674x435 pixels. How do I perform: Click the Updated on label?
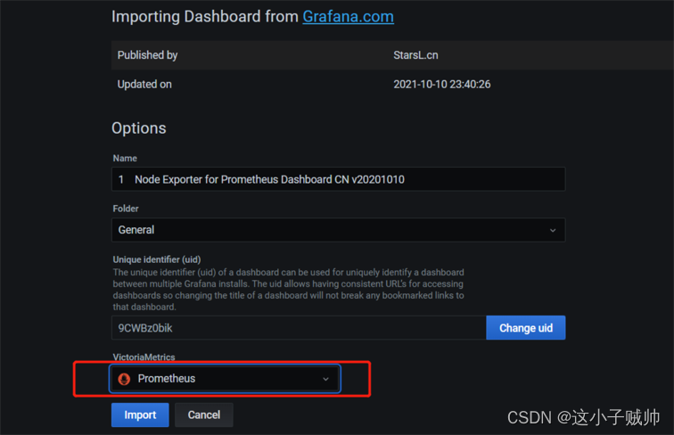144,85
